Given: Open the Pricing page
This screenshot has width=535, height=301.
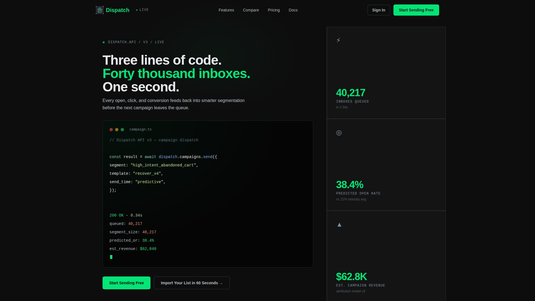Looking at the screenshot, I should pyautogui.click(x=274, y=10).
